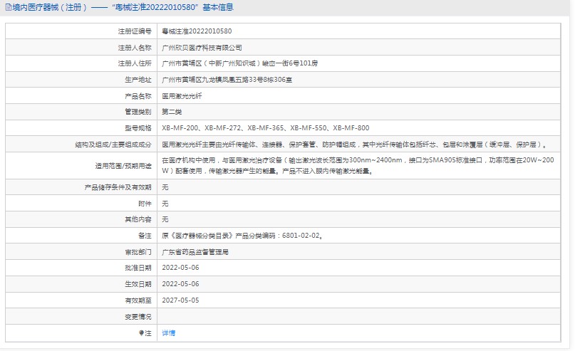Click the 产品名称 label
The height and width of the screenshot is (351, 575).
[138, 96]
